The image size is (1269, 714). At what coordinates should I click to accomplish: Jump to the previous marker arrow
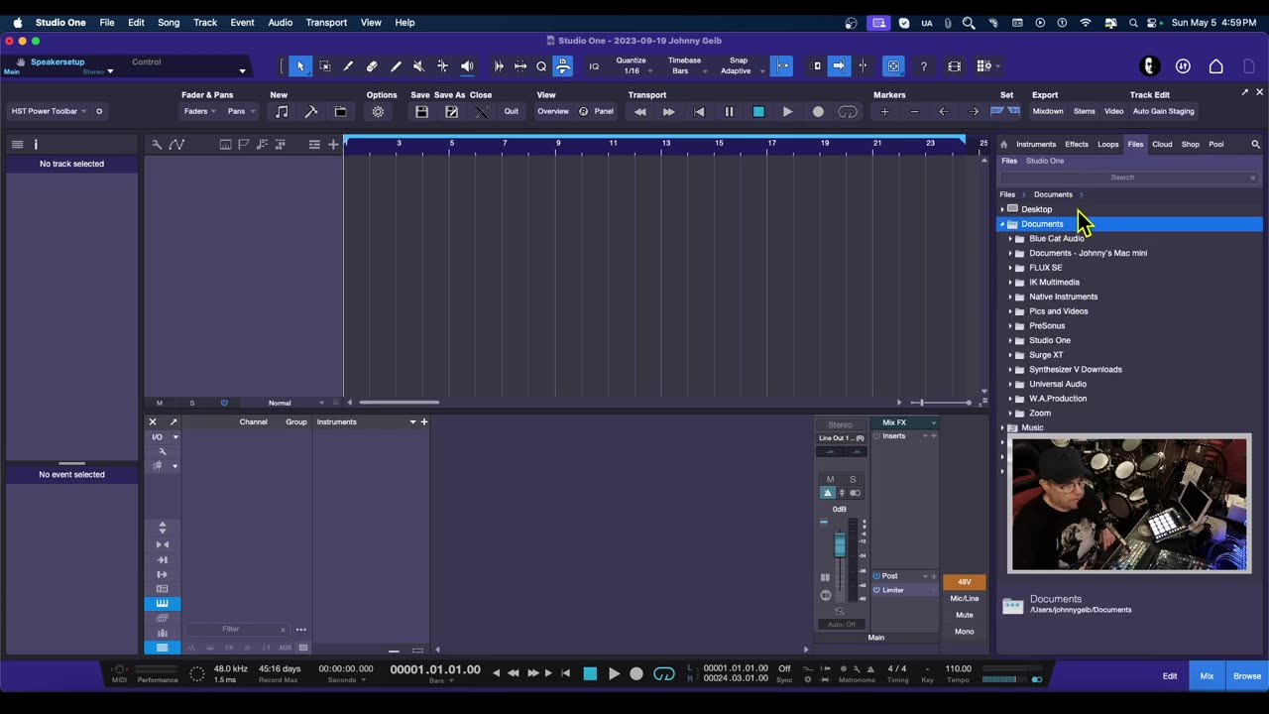coord(944,111)
